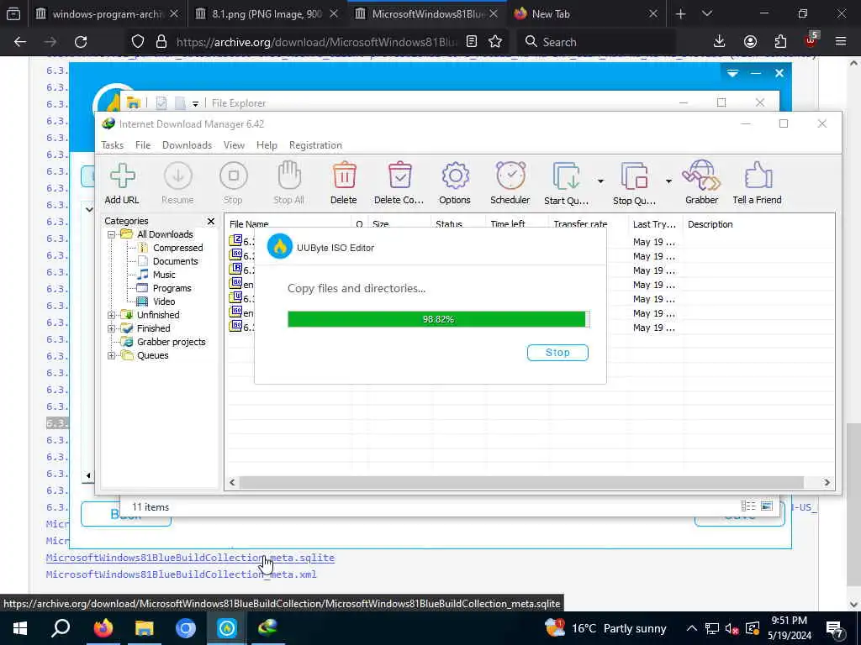This screenshot has height=645, width=861.
Task: Click the Stop toolbar icon in IDM
Action: pos(233,183)
